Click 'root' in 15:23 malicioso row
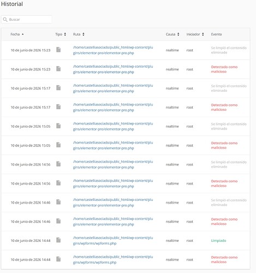256x273 pixels. tap(189, 69)
